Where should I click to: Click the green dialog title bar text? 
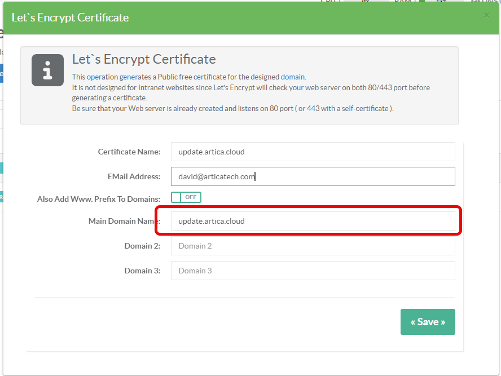click(x=70, y=17)
